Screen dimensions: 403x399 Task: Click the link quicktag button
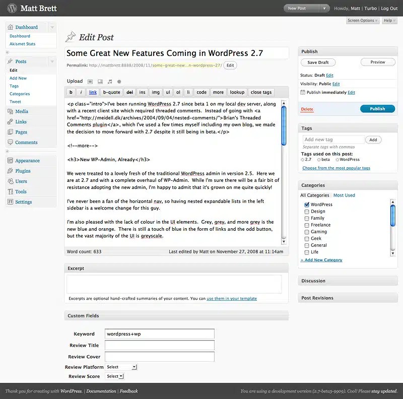pos(93,92)
